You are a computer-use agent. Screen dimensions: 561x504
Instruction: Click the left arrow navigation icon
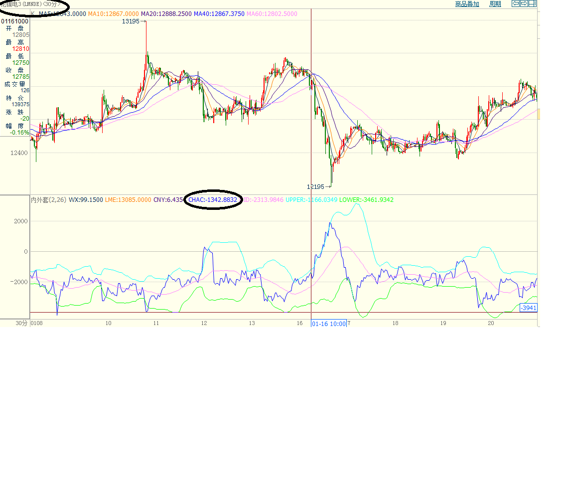516,3
